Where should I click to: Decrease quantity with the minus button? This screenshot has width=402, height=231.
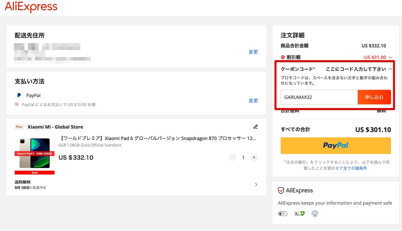coord(232,157)
